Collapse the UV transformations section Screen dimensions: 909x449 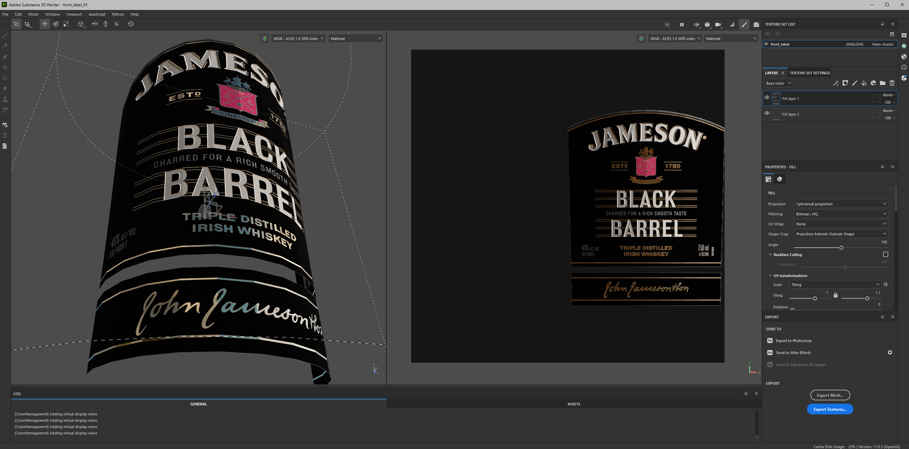[770, 276]
